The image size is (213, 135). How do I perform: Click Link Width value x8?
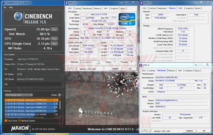tap(170, 118)
